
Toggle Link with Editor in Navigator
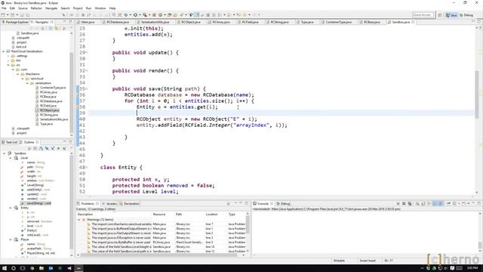(x=57, y=29)
